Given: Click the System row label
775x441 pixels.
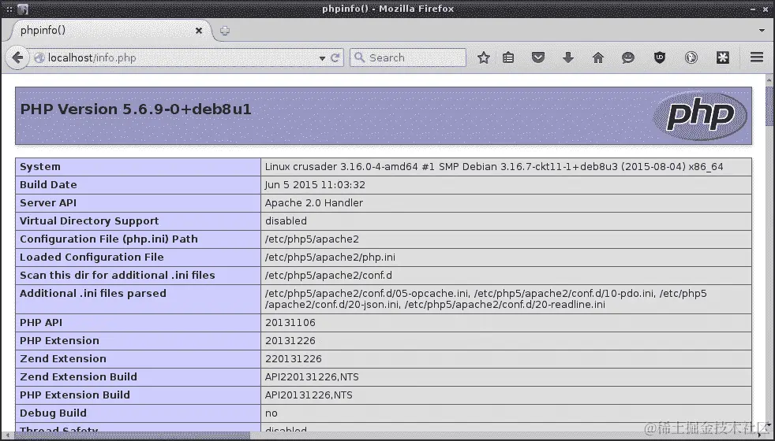Looking at the screenshot, I should click(x=40, y=167).
